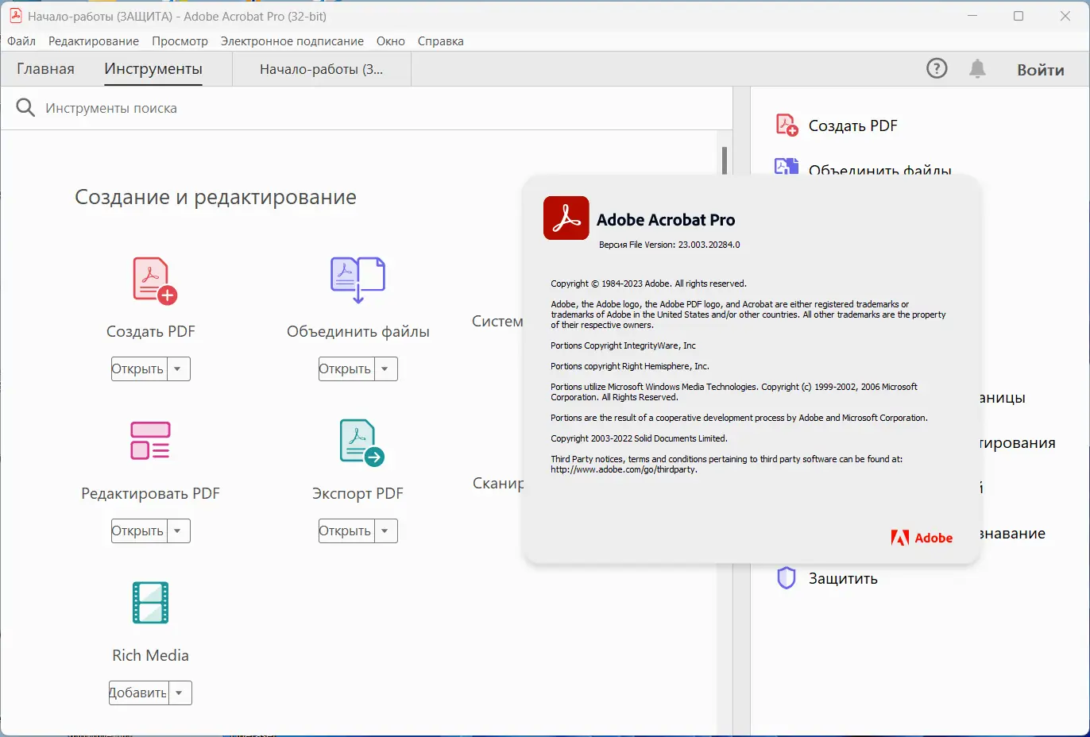Expand the dropdown arrow next to Rich Media Добавить
Viewport: 1090px width, 737px height.
(180, 693)
